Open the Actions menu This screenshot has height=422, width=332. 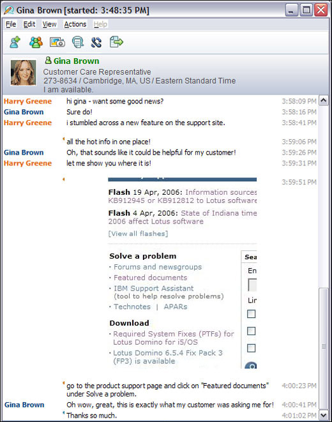pyautogui.click(x=75, y=24)
